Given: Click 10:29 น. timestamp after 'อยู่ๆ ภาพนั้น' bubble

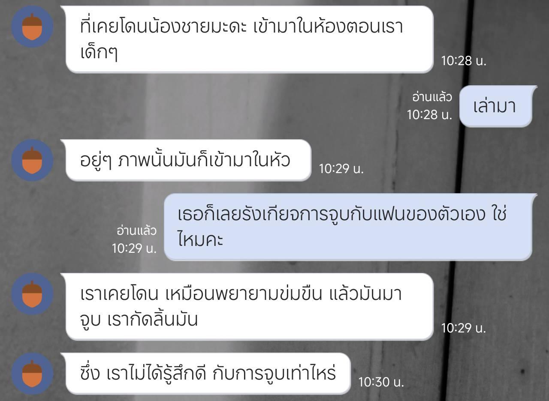Looking at the screenshot, I should [x=341, y=169].
